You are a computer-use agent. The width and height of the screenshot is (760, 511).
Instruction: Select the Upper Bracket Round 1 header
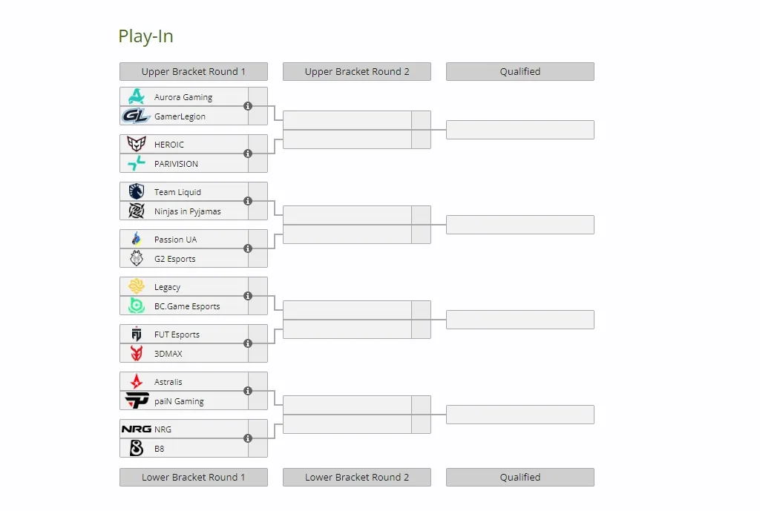[194, 72]
